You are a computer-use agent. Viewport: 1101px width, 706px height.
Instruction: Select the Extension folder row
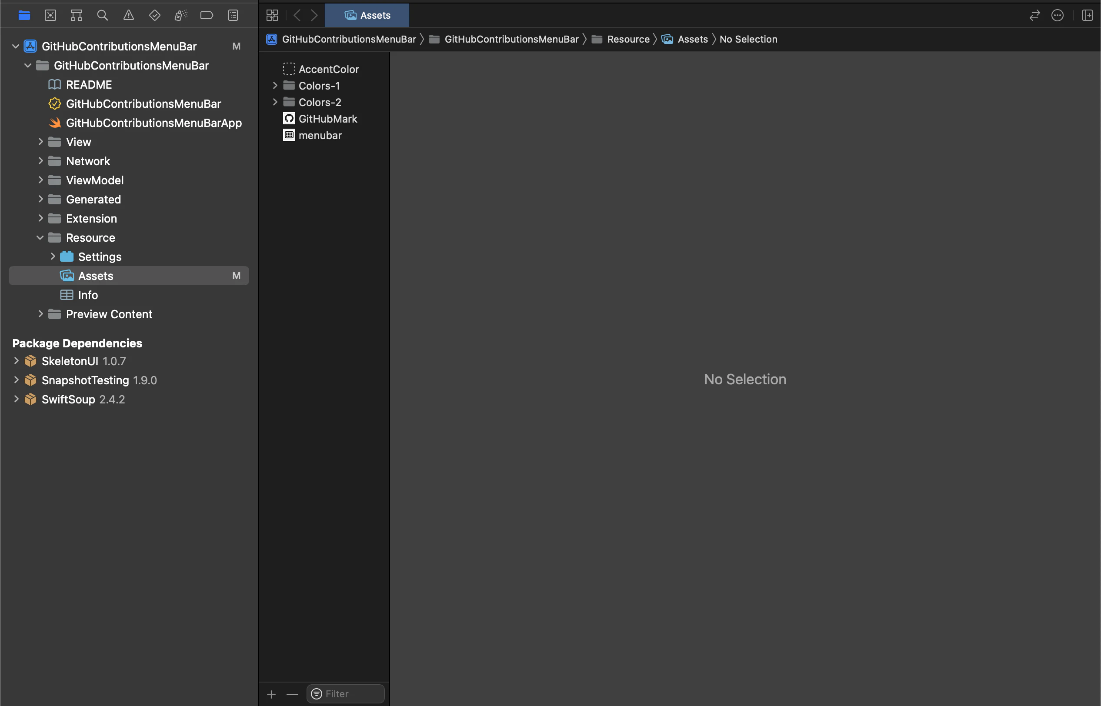point(129,218)
